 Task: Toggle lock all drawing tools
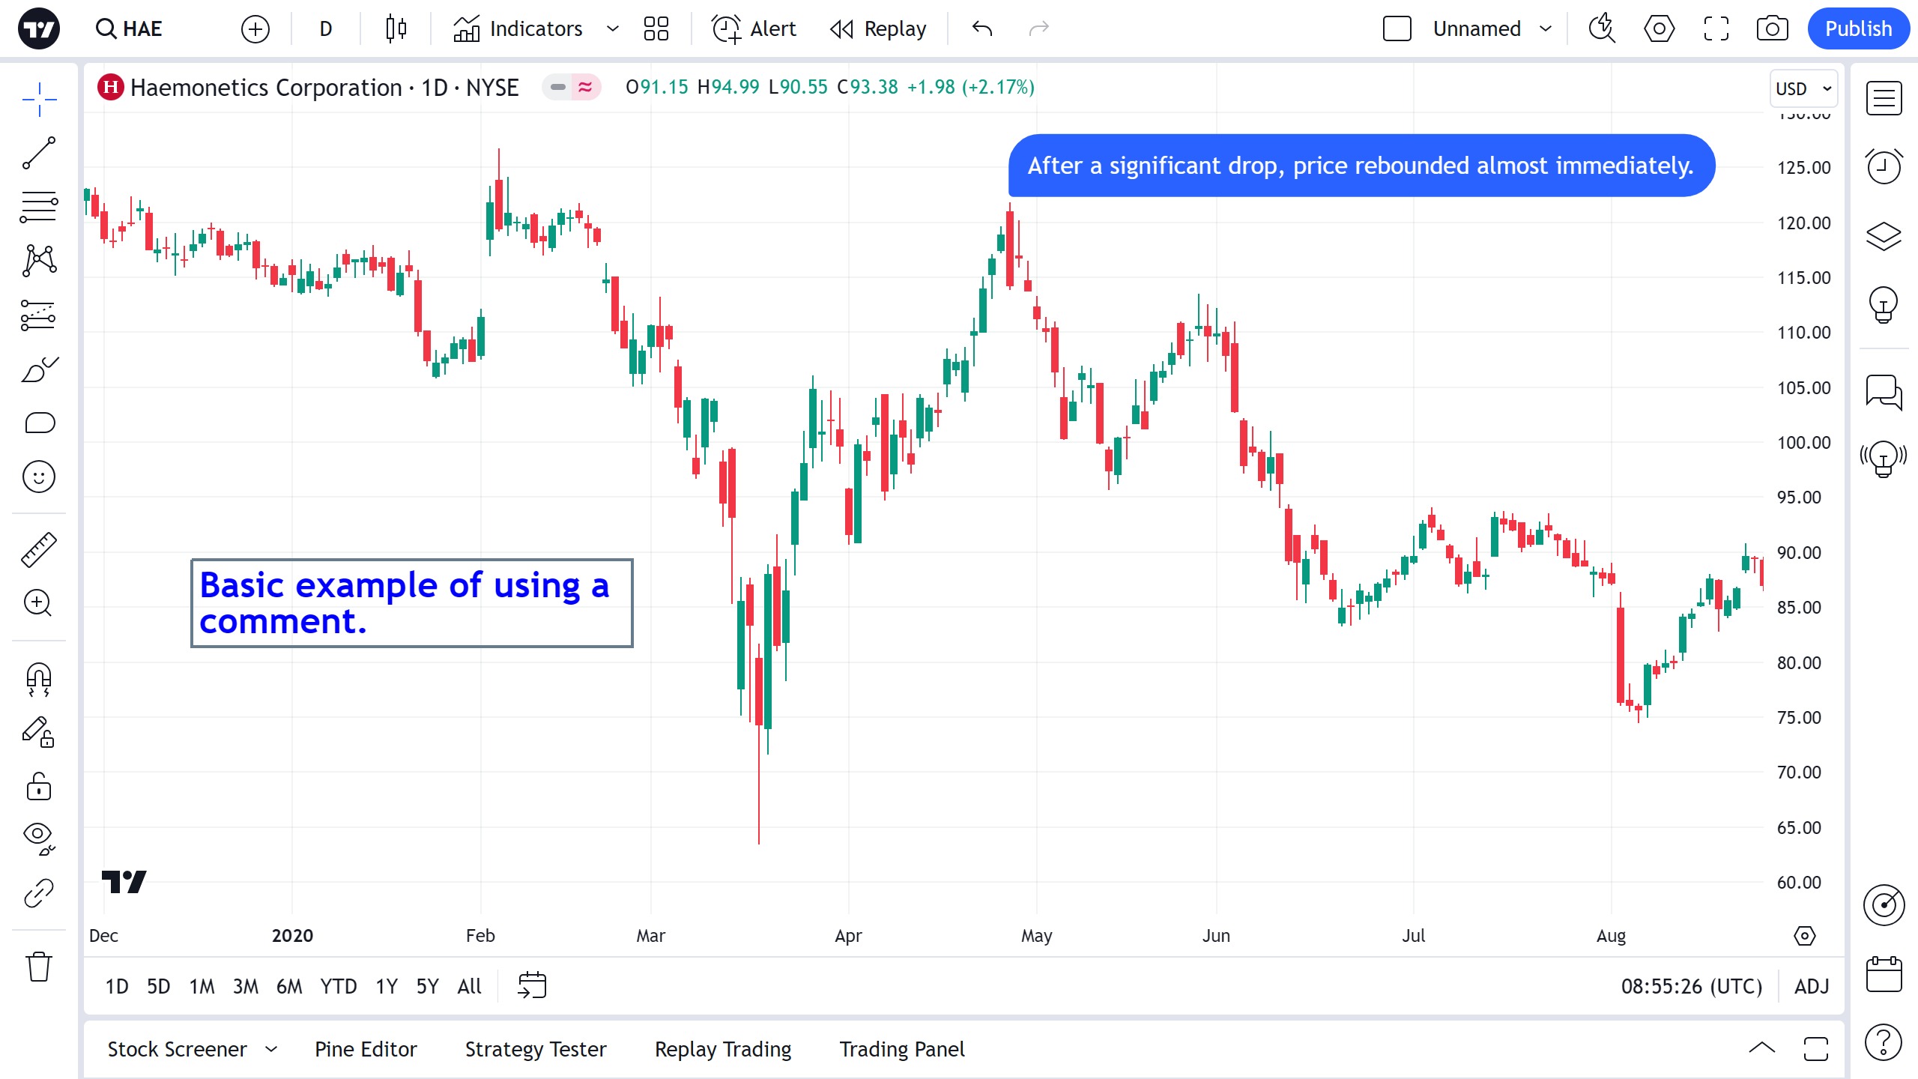click(39, 787)
